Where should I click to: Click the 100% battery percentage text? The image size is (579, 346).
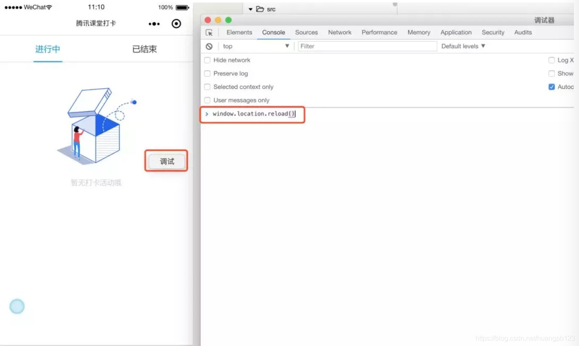point(165,7)
